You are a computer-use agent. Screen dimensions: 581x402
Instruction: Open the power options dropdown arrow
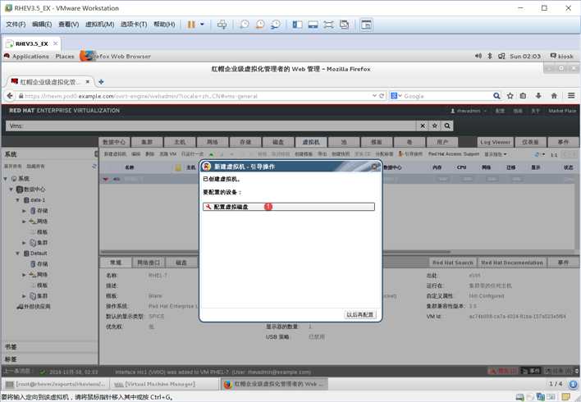203,25
